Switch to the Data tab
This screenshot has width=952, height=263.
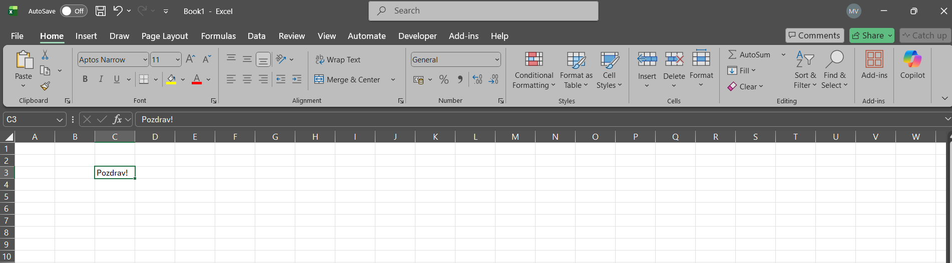[x=256, y=36]
